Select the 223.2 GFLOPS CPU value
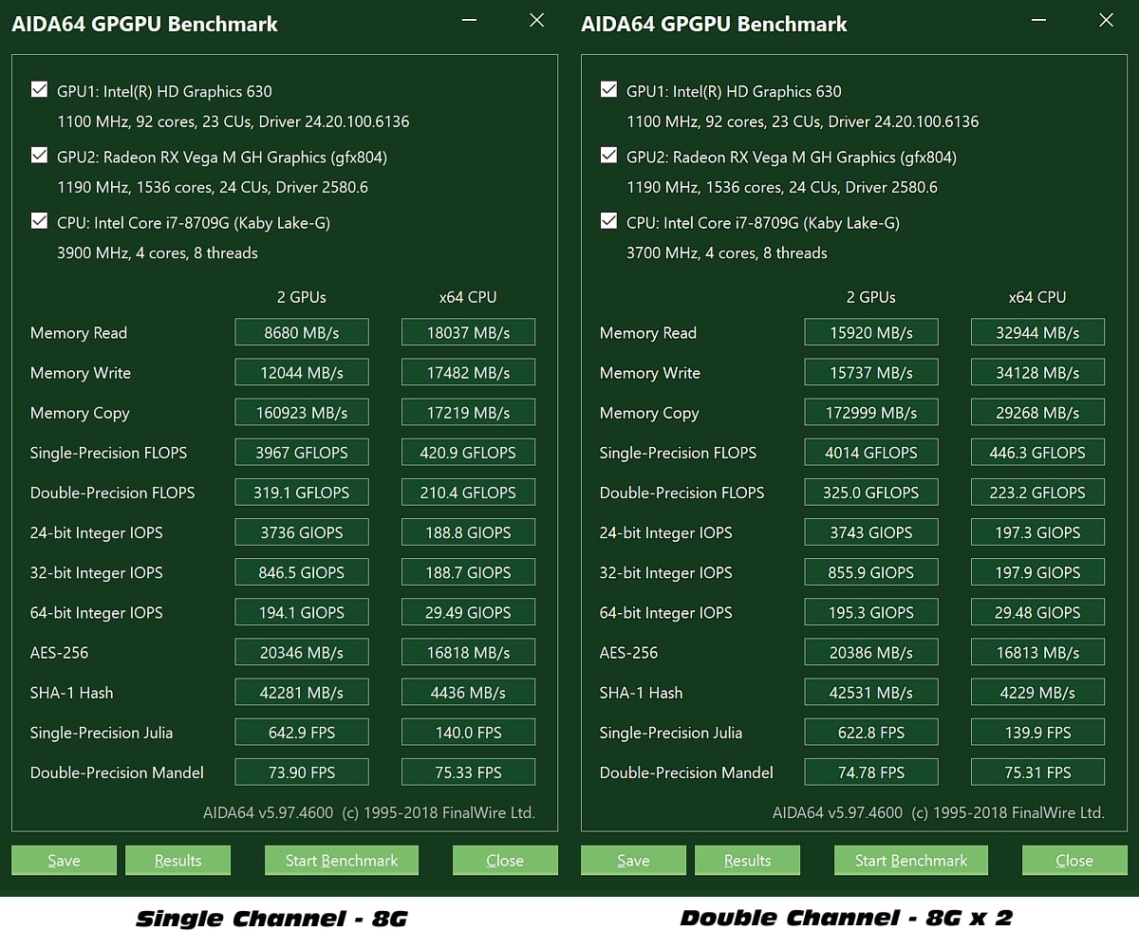The width and height of the screenshot is (1139, 949). pyautogui.click(x=1037, y=492)
